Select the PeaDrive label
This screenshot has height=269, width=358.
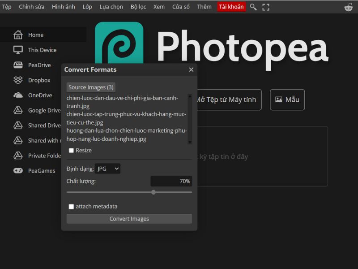(39, 65)
